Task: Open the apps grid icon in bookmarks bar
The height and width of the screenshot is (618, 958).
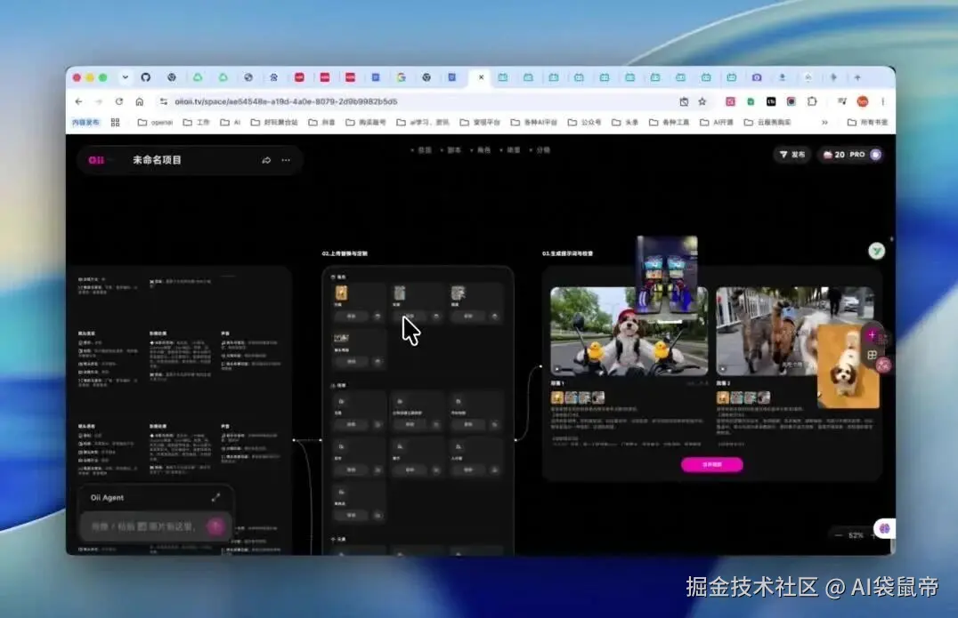Action: pos(115,122)
